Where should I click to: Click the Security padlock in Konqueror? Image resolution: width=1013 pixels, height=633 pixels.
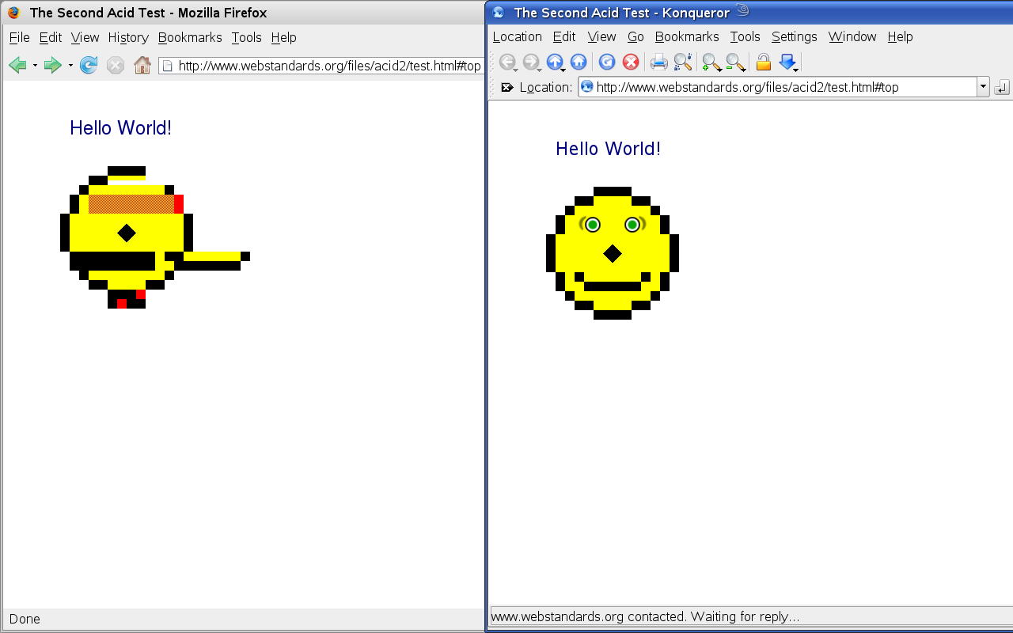(x=764, y=62)
